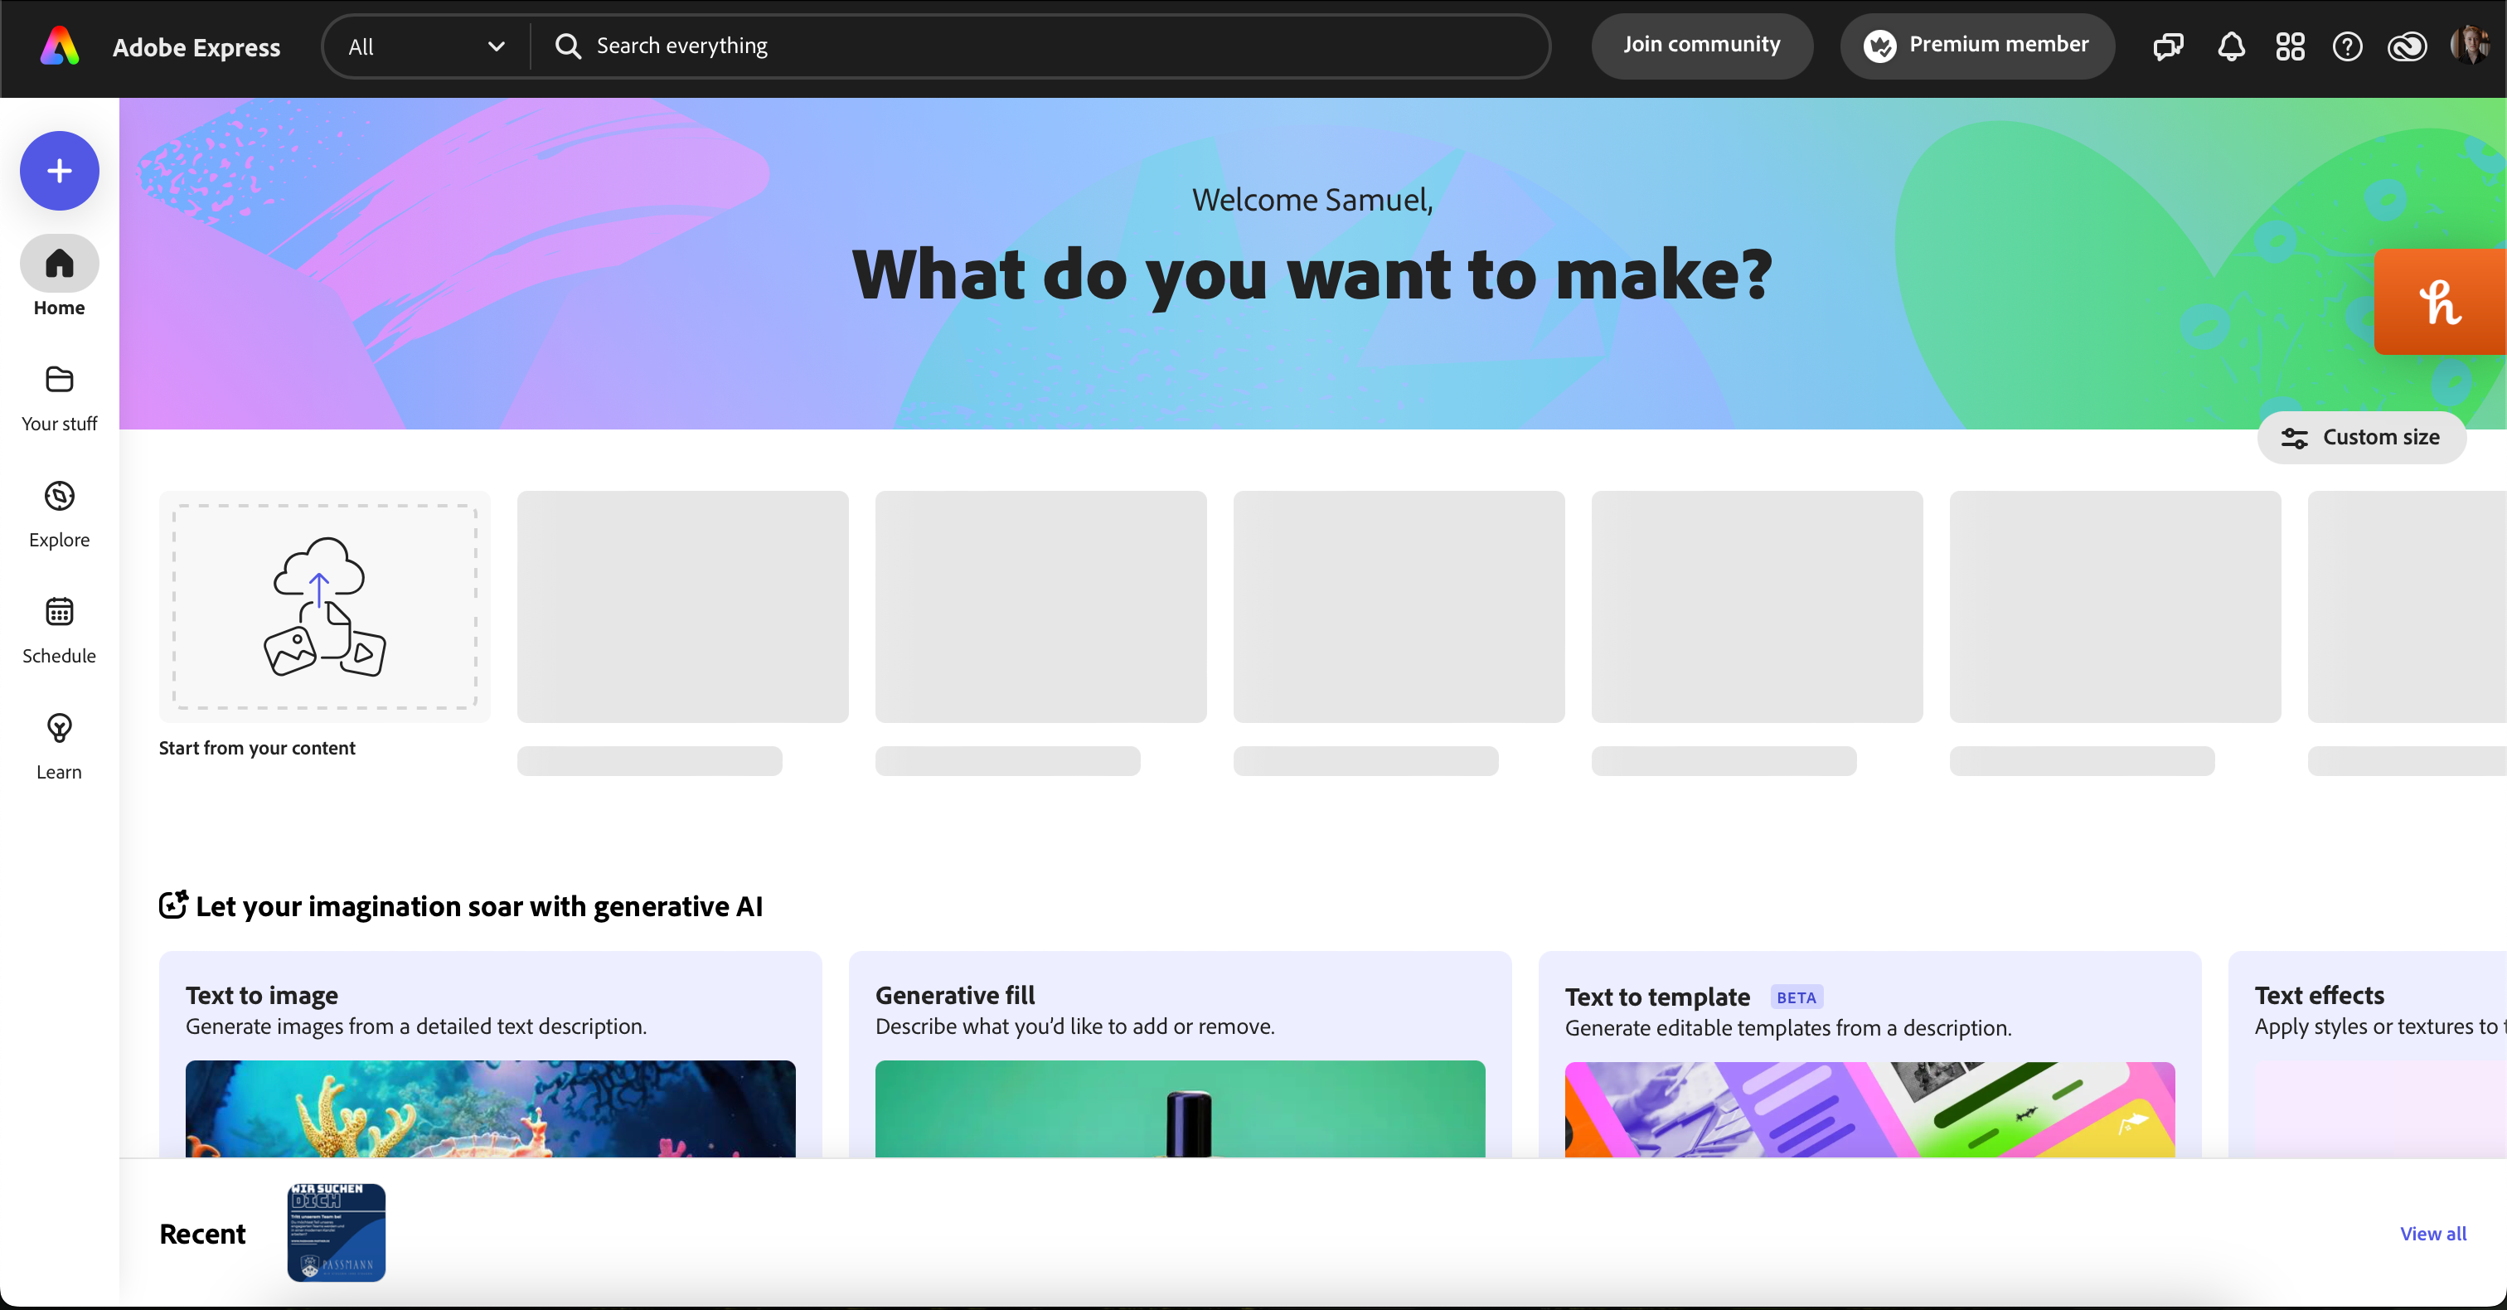Open Custom size options
2507x1310 pixels.
[x=2361, y=437]
